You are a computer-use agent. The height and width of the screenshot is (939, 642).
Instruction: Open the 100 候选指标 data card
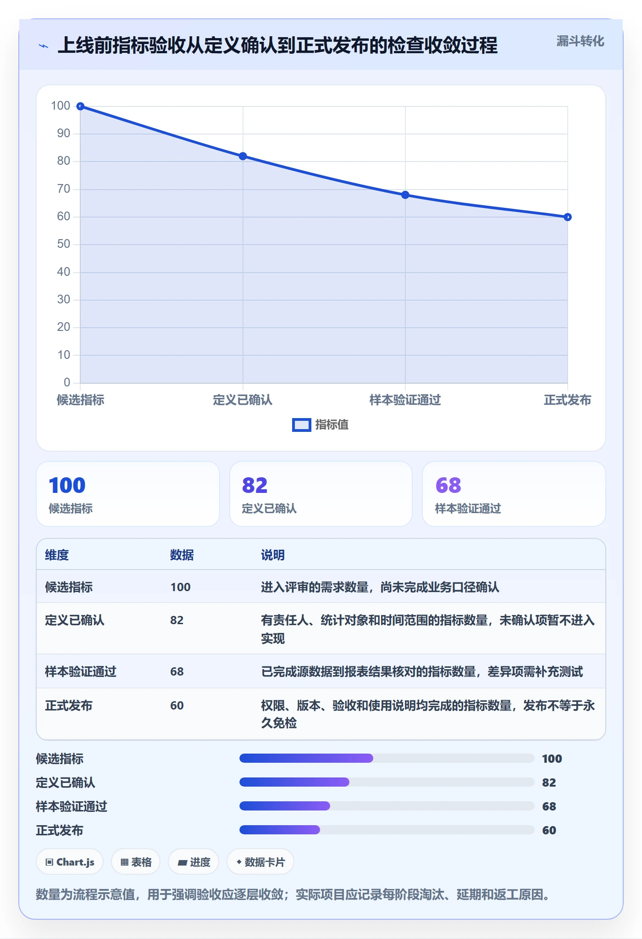coord(128,494)
